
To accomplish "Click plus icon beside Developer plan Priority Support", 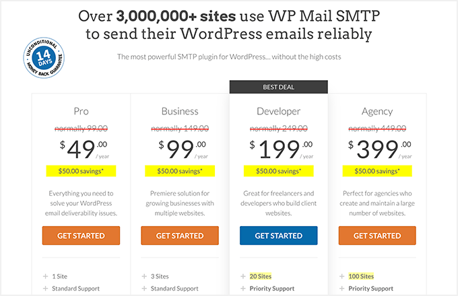I will pos(243,289).
